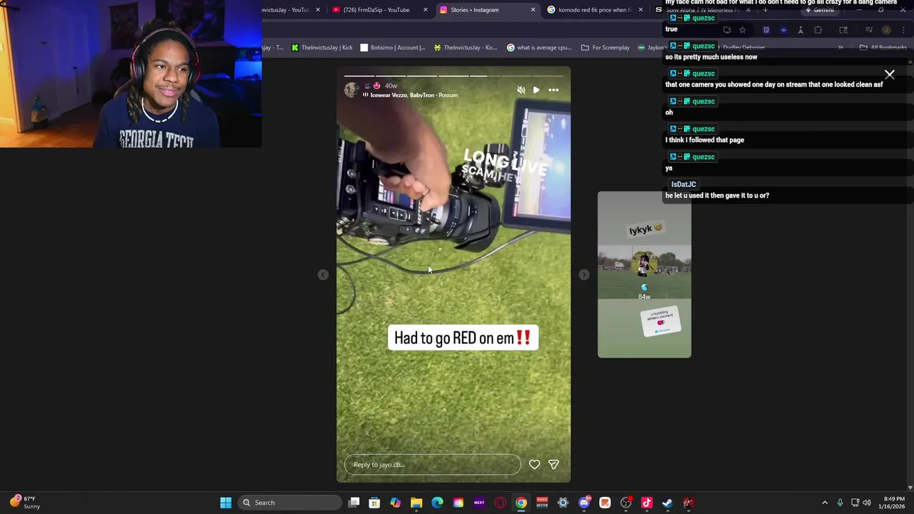
Task: Open the story three-dots options menu
Action: click(x=553, y=90)
